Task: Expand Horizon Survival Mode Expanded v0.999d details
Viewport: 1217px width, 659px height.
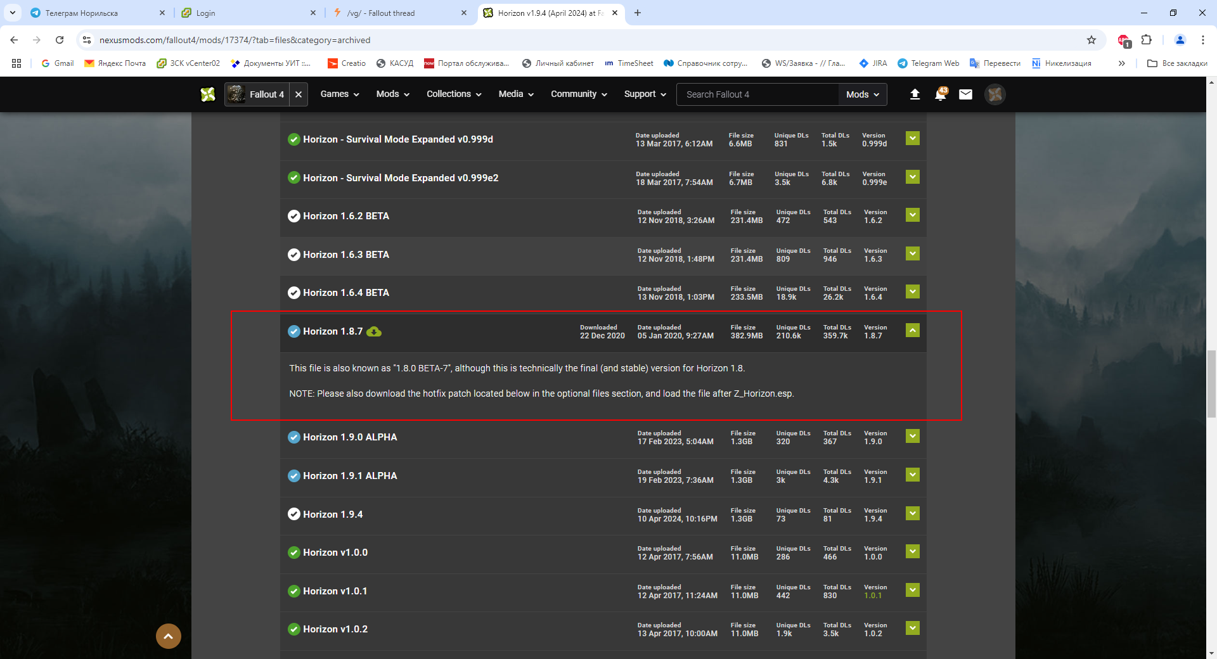Action: pos(913,138)
